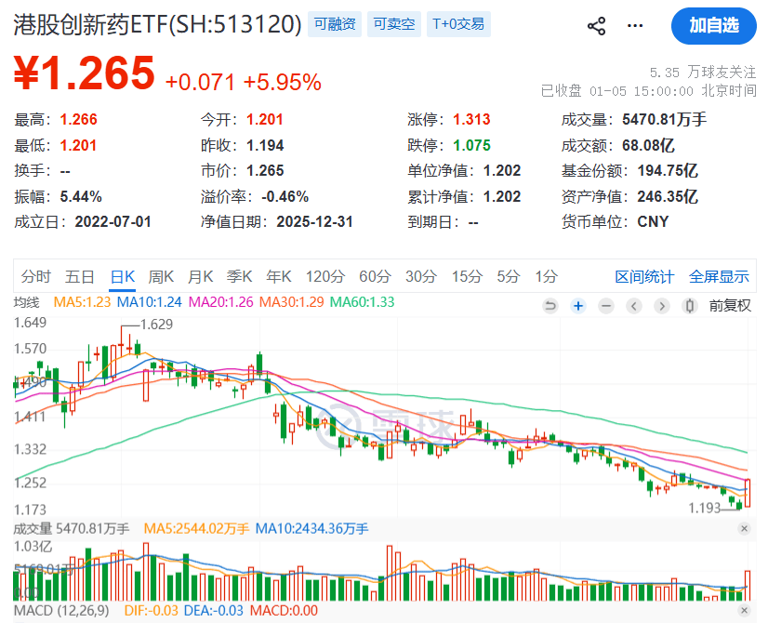
Task: Select the 周K weekly chart tab
Action: point(161,276)
